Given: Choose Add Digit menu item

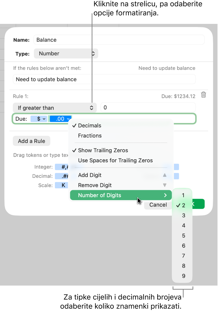Looking at the screenshot, I should [x=90, y=175].
